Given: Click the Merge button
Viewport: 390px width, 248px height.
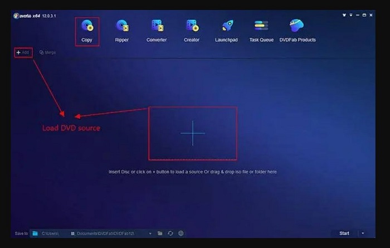Looking at the screenshot, I should pos(47,52).
